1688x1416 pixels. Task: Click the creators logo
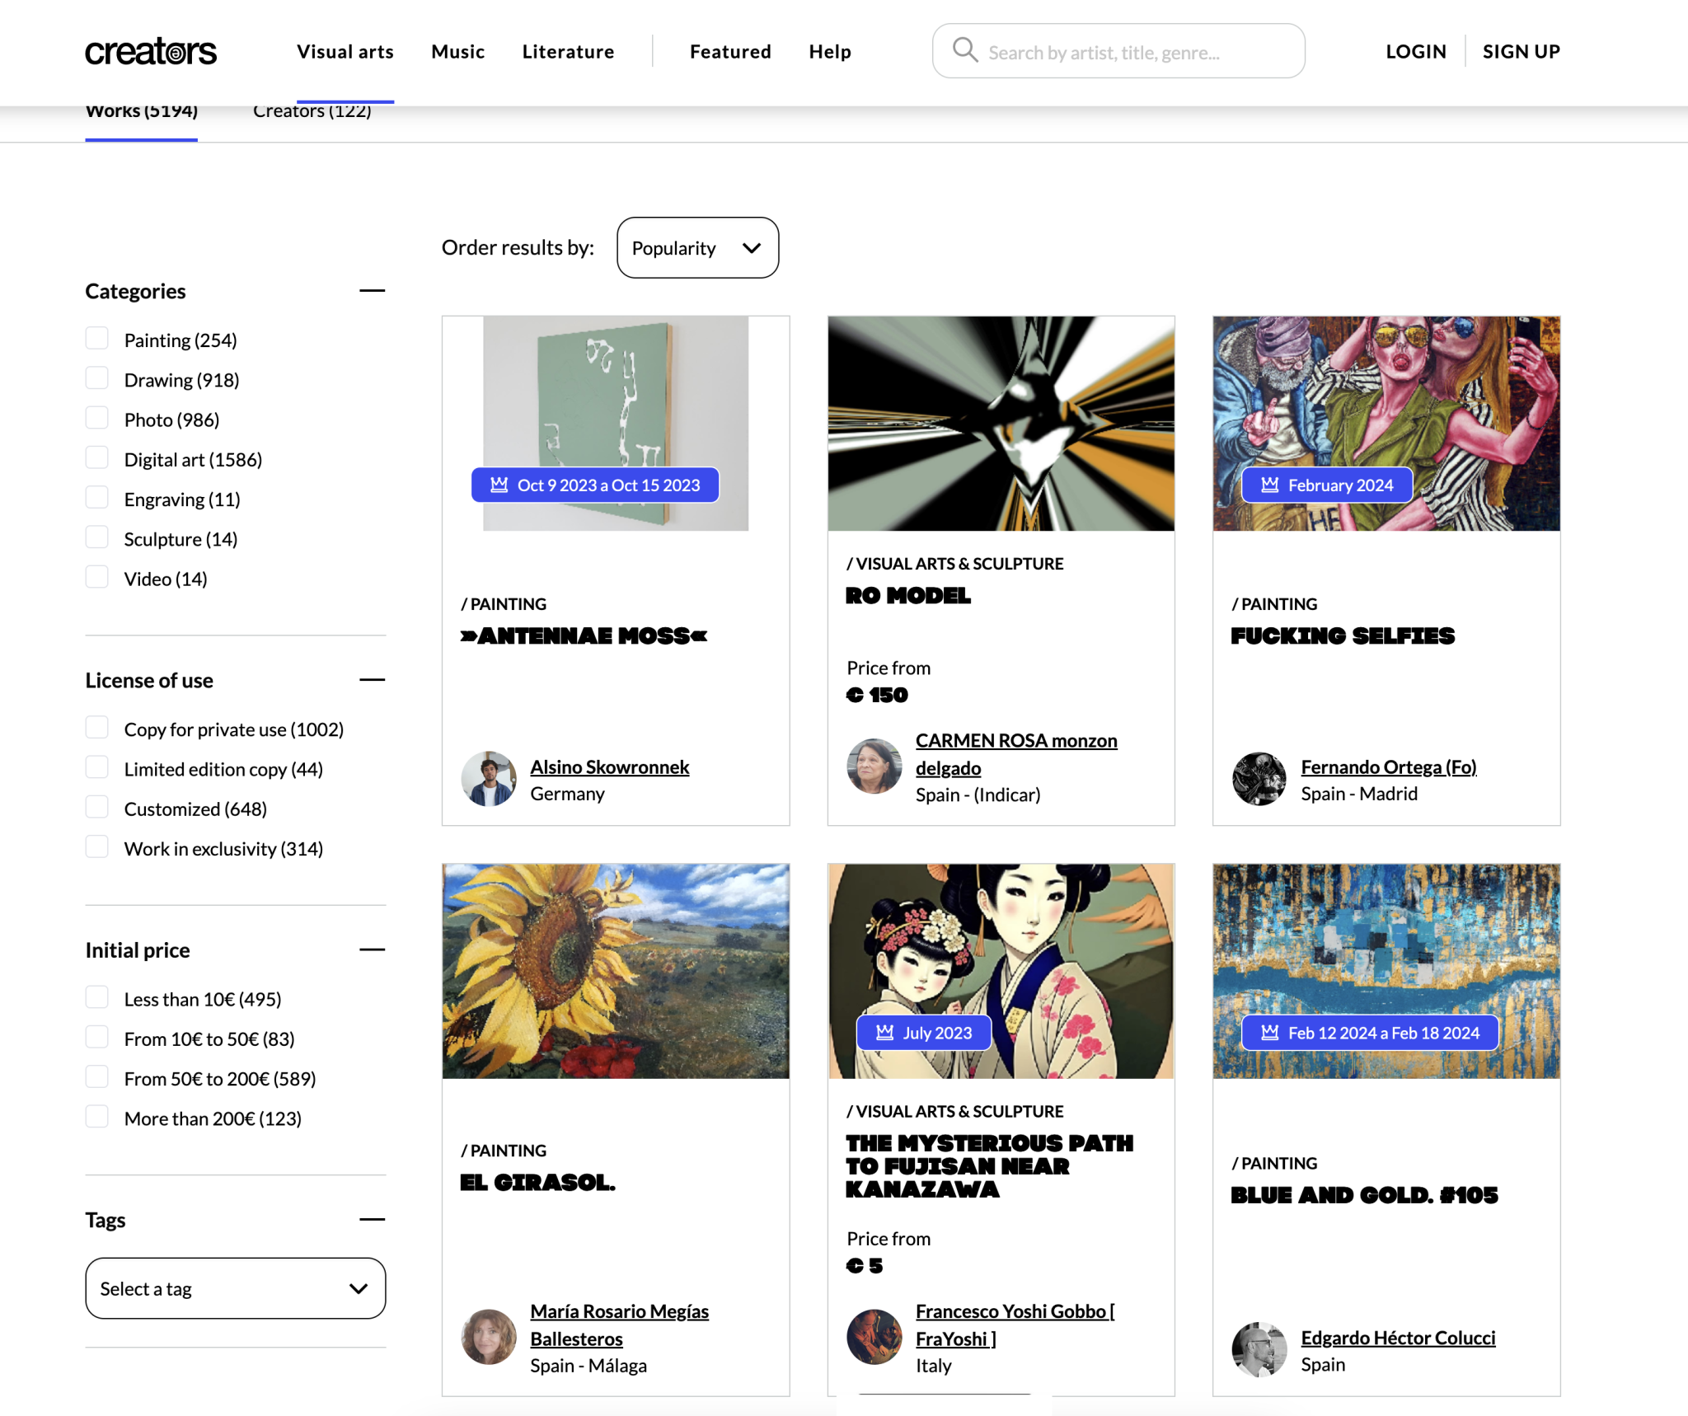151,51
